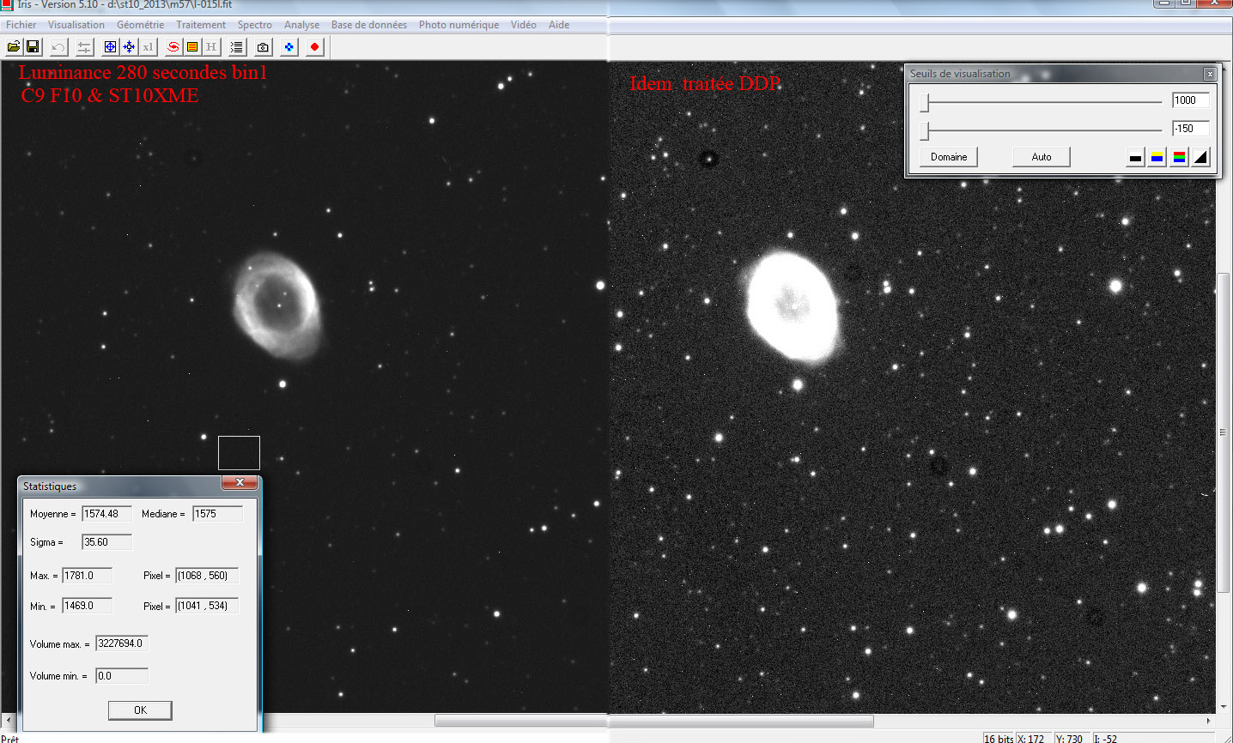Click the red dot toolbar icon
This screenshot has width=1233, height=743.
pos(314,47)
